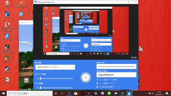Open その他の設定を開く settings link

[105, 87]
